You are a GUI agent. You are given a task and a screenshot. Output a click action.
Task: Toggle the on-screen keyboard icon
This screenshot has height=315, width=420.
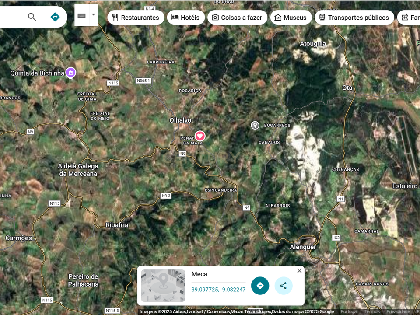tap(82, 16)
